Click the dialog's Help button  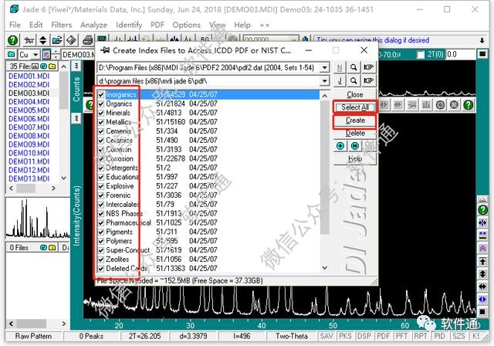click(355, 158)
